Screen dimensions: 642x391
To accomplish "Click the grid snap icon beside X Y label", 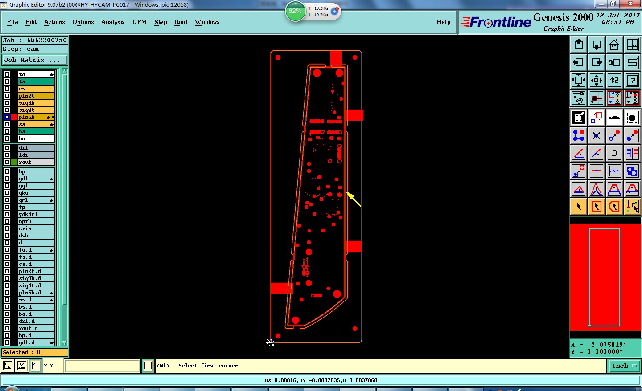I will pyautogui.click(x=36, y=366).
